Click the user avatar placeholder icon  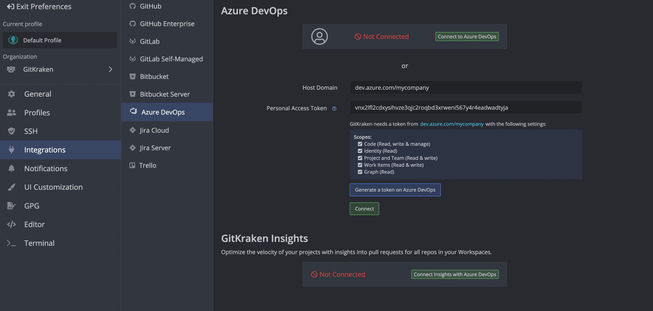point(319,36)
